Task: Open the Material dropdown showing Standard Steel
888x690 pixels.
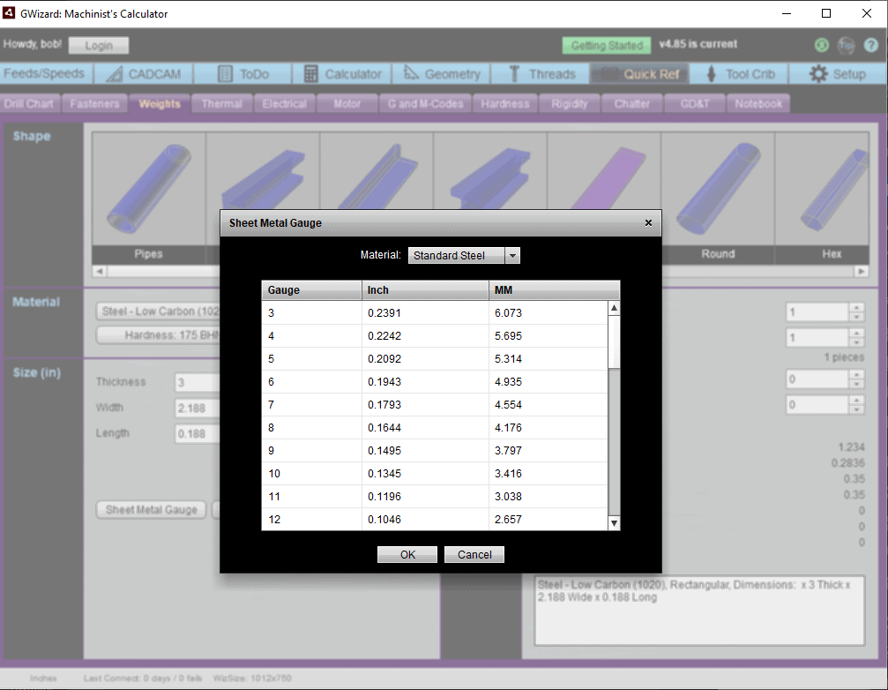Action: click(511, 255)
